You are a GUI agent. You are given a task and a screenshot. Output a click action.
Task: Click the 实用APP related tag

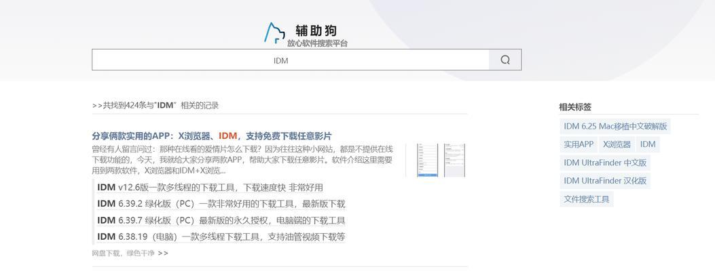pyautogui.click(x=579, y=144)
